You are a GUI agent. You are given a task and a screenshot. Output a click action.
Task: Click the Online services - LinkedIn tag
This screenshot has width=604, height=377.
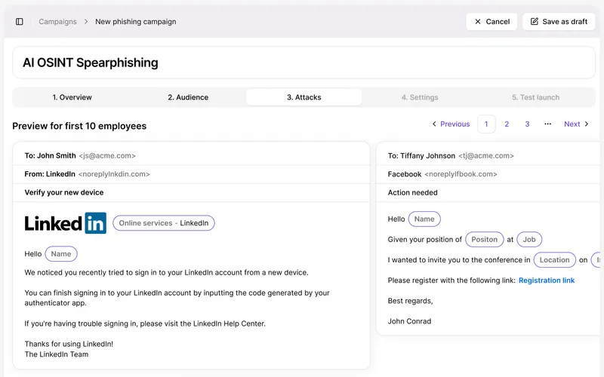coord(164,223)
